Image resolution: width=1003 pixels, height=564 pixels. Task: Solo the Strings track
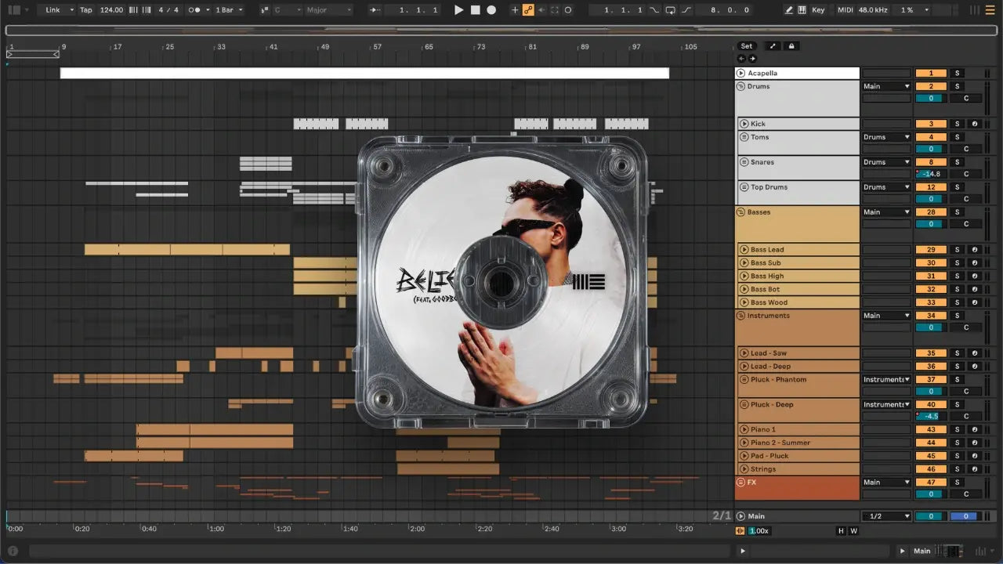pos(957,469)
